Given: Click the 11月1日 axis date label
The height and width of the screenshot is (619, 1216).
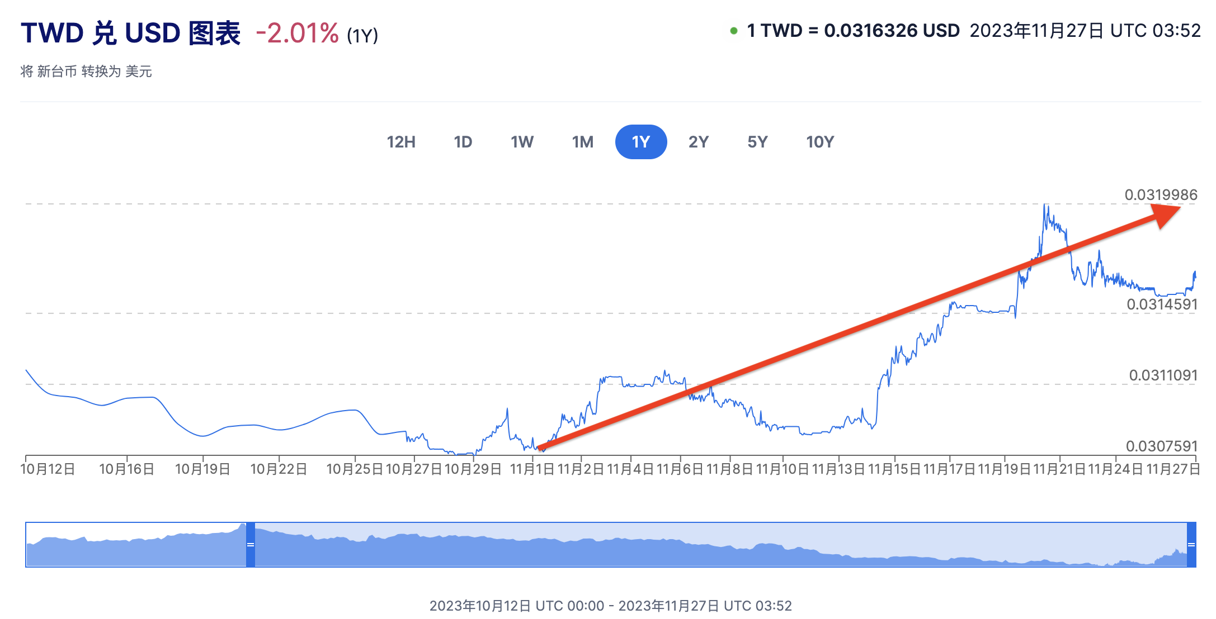Looking at the screenshot, I should [x=531, y=469].
